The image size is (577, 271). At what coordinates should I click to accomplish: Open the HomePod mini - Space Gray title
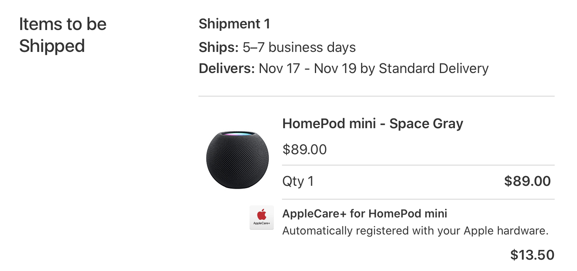click(x=372, y=123)
